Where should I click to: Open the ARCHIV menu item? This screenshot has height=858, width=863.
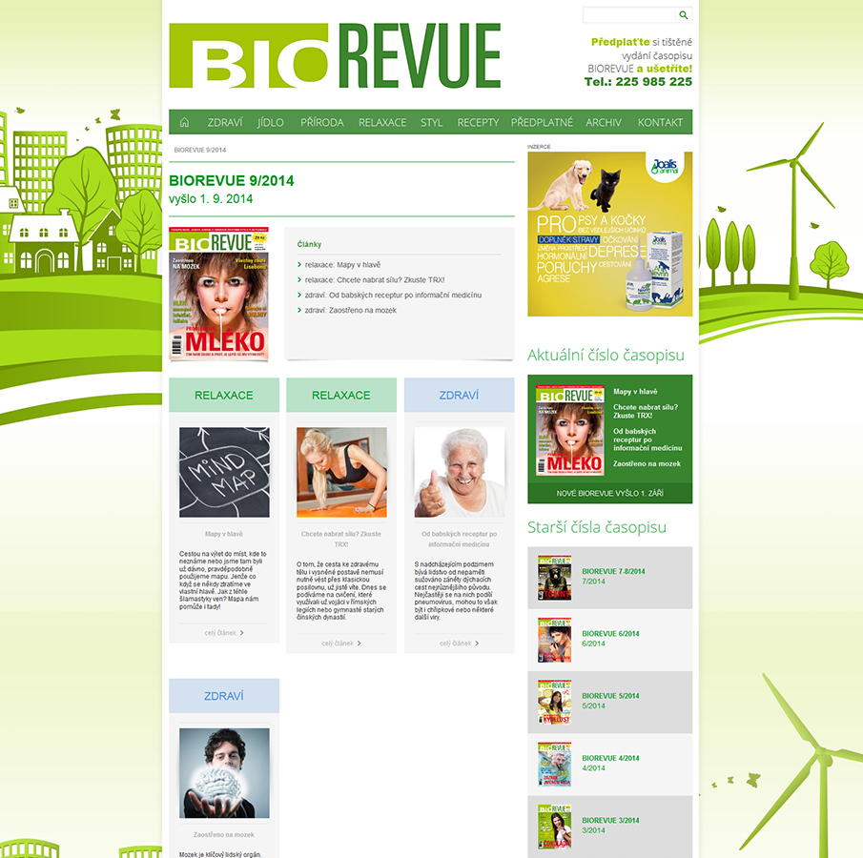click(x=604, y=122)
